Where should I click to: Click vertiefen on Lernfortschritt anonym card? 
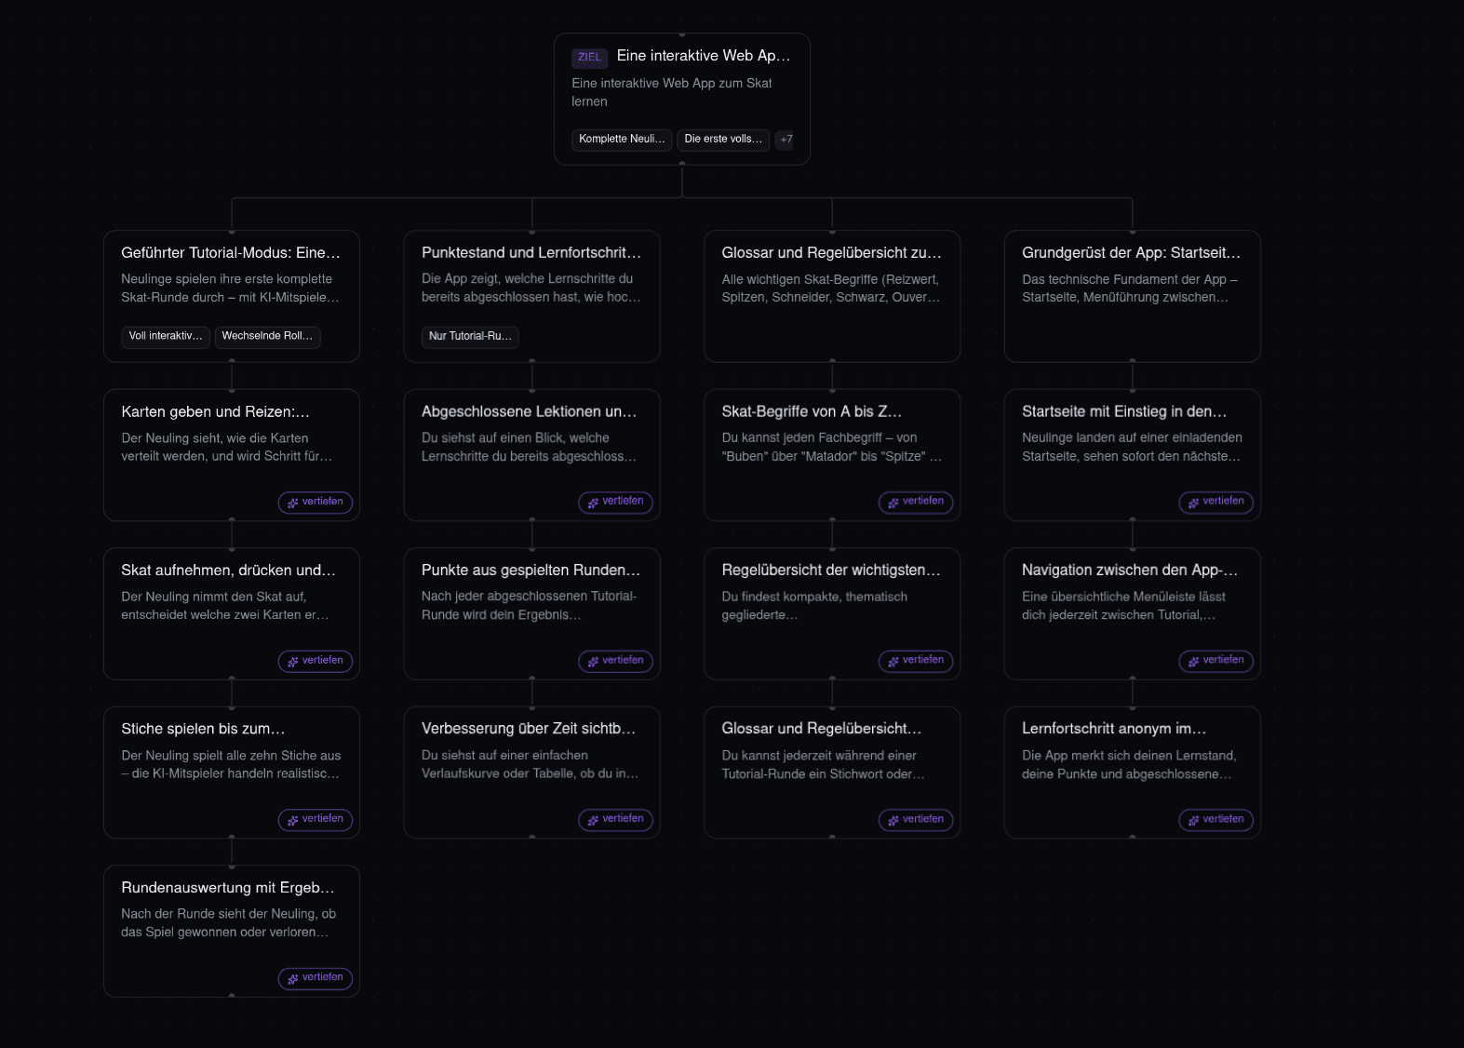(1216, 820)
